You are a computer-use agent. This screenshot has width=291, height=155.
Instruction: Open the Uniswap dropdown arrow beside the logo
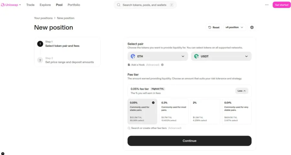point(20,5)
